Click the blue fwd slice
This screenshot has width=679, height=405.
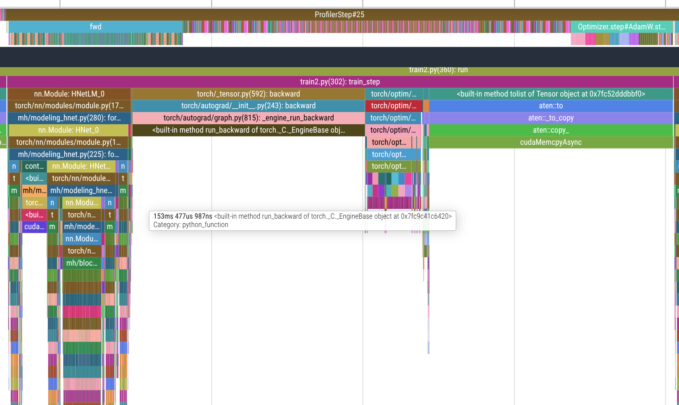[95, 27]
